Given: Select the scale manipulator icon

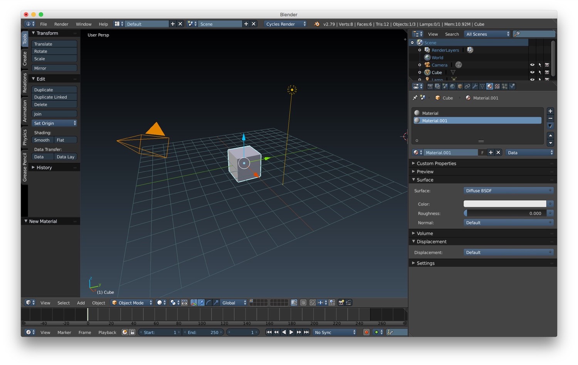Looking at the screenshot, I should tap(216, 303).
